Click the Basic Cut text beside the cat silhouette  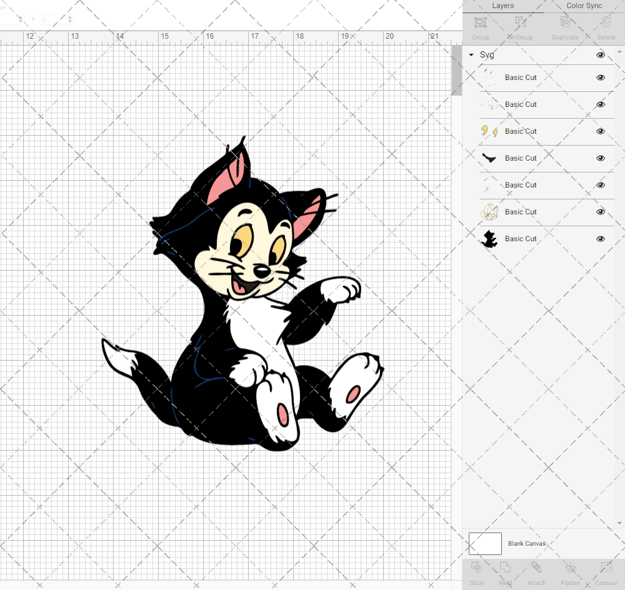[x=521, y=239]
